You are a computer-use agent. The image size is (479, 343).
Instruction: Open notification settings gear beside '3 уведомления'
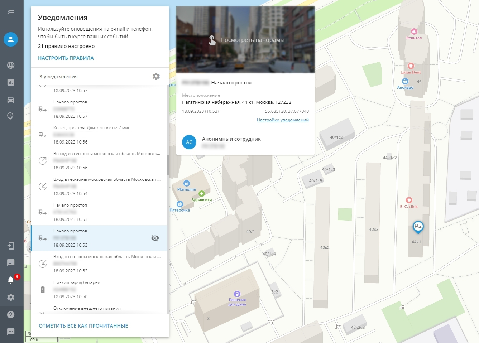[156, 76]
